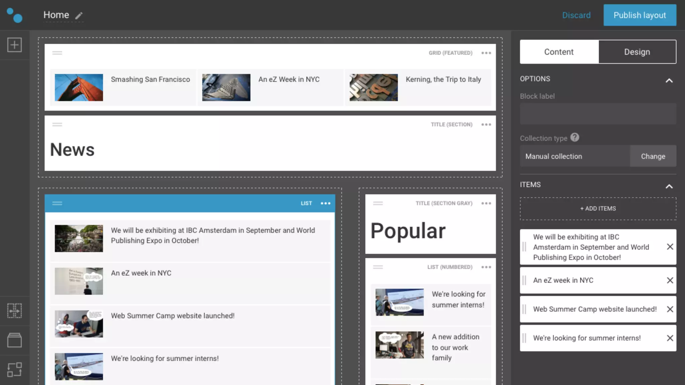Click + ADD ITEMS button

click(x=598, y=209)
